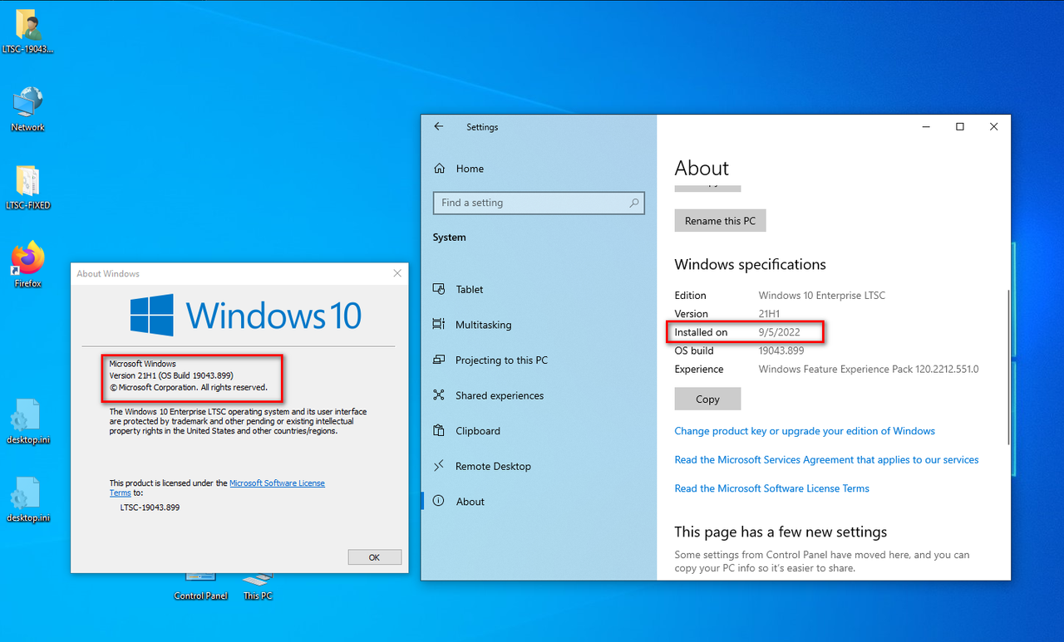Click the Windows Feature Experience Pack value
This screenshot has width=1064, height=642.
pos(869,369)
